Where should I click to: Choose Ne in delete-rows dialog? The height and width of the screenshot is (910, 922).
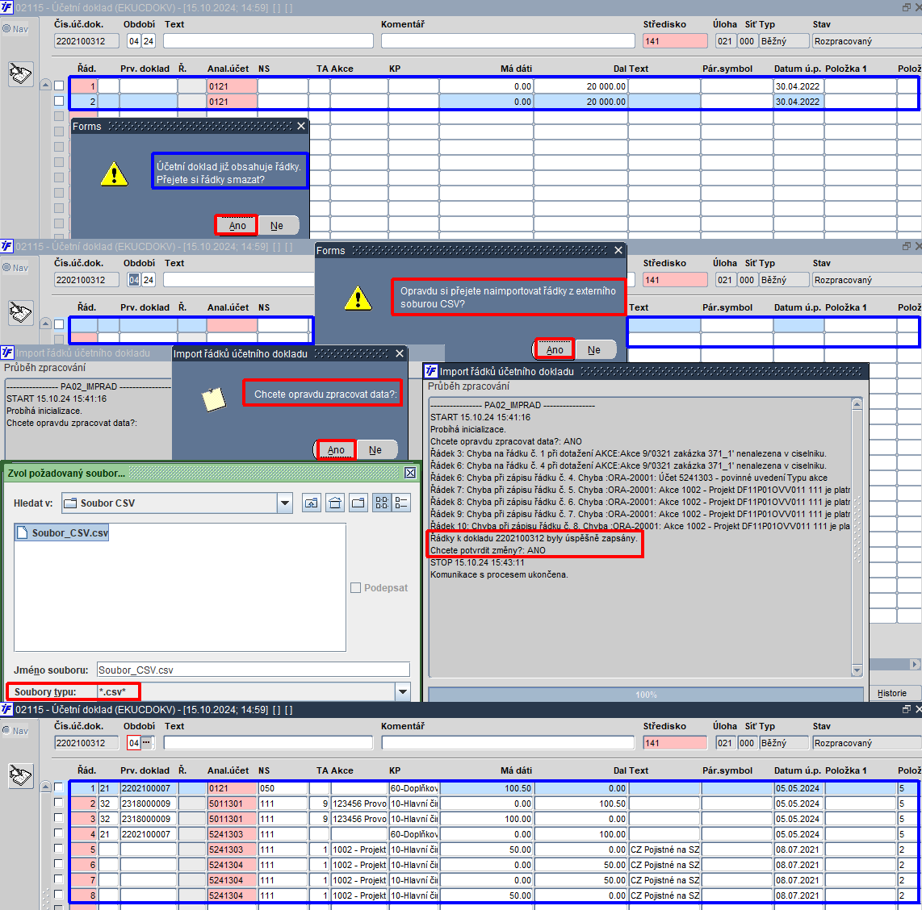277,226
